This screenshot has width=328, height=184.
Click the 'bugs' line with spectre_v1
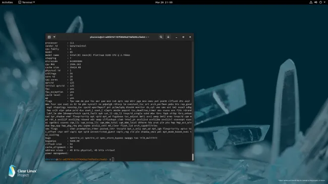pyautogui.click(x=101, y=138)
